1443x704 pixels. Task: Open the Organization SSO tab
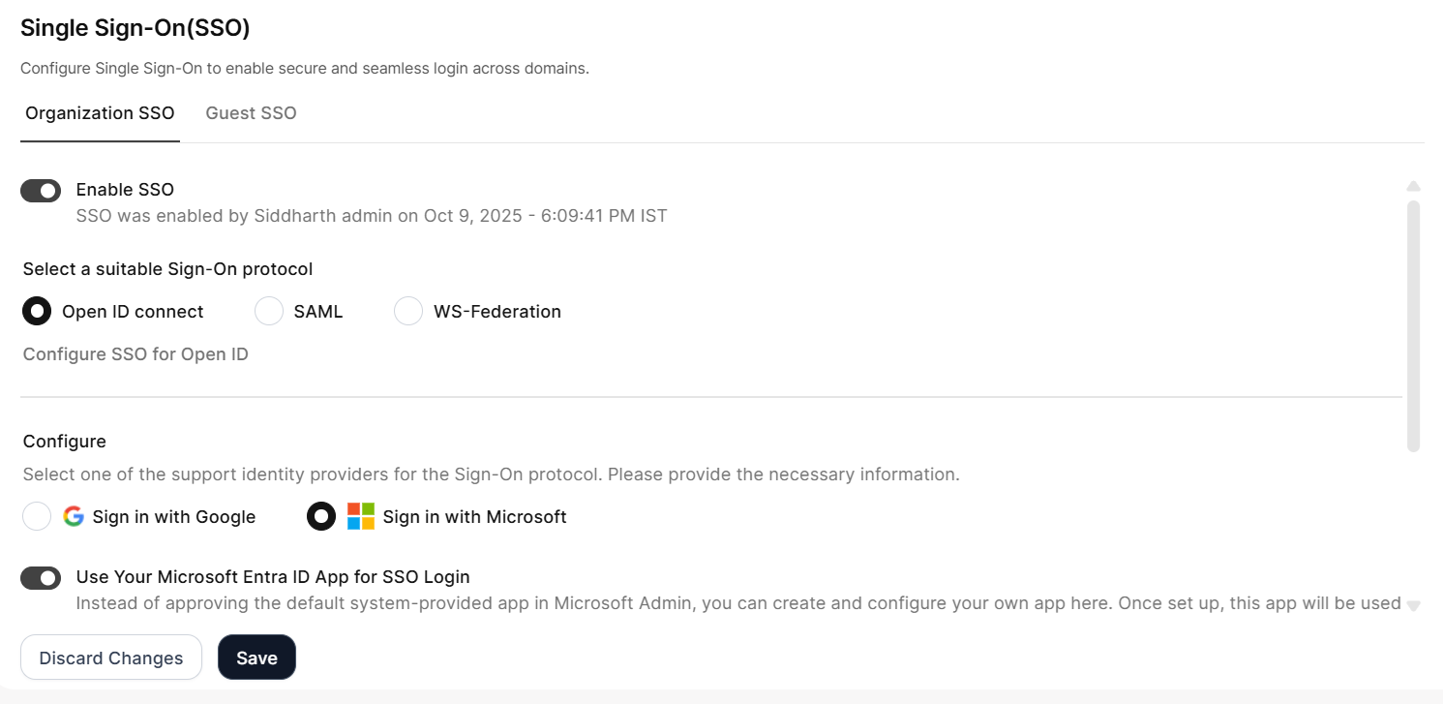tap(100, 113)
